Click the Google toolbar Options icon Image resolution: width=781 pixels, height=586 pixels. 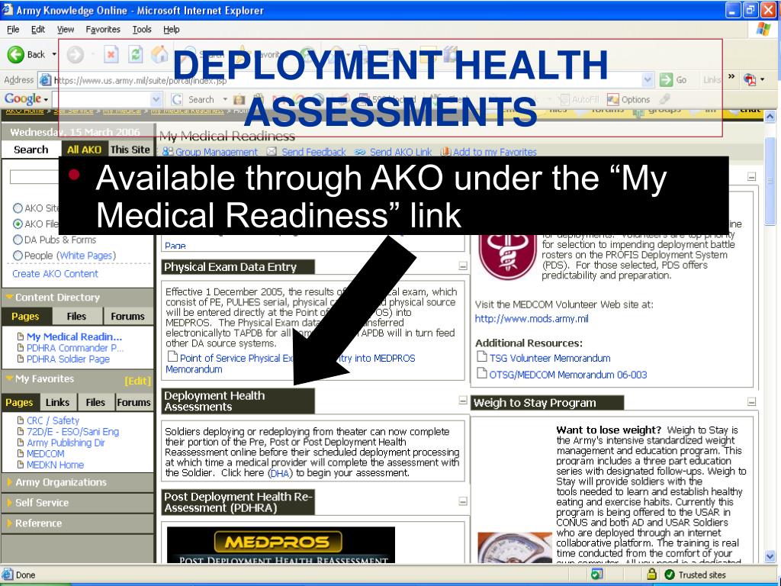click(612, 99)
